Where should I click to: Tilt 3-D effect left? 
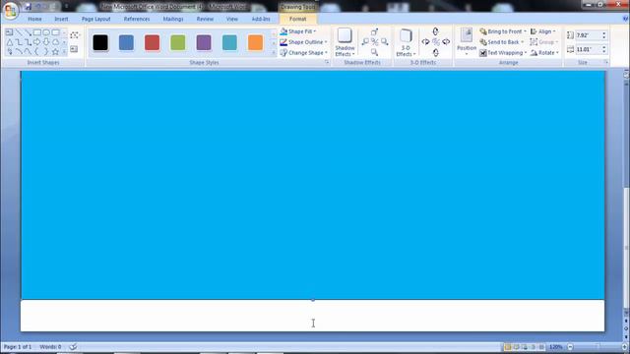(x=425, y=41)
